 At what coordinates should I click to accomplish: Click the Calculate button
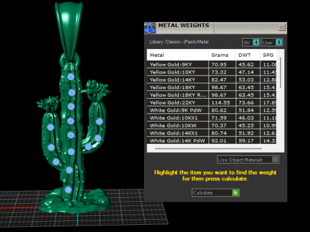click(216, 193)
